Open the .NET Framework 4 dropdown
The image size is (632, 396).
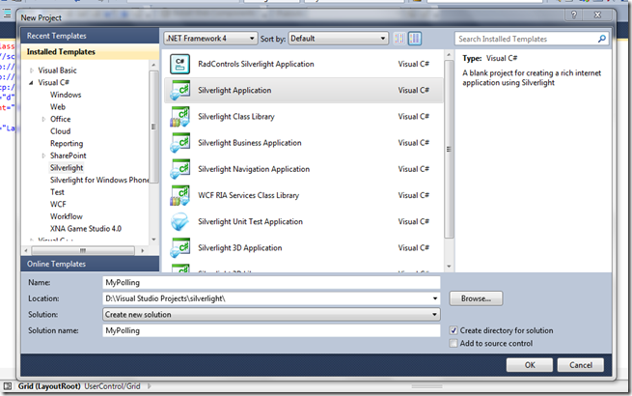tap(210, 39)
